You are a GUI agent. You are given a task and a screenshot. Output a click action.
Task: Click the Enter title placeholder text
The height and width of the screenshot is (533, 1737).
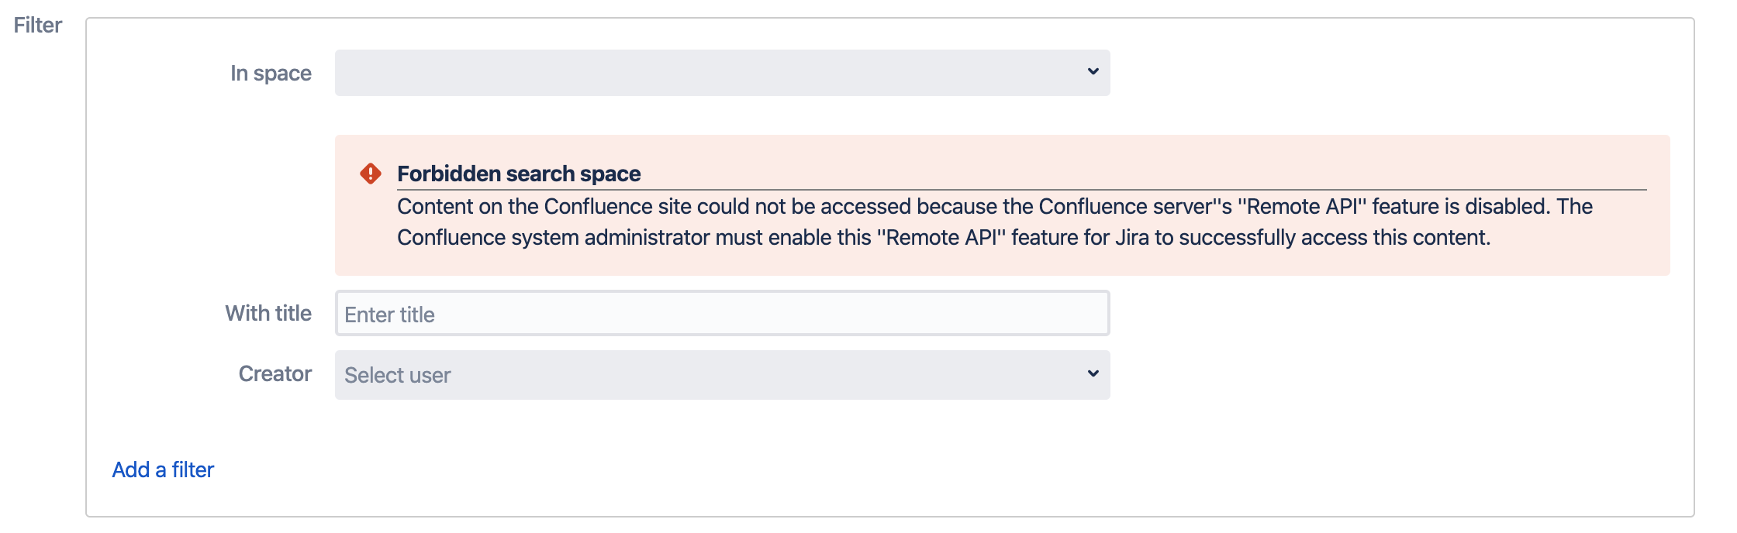click(x=389, y=315)
